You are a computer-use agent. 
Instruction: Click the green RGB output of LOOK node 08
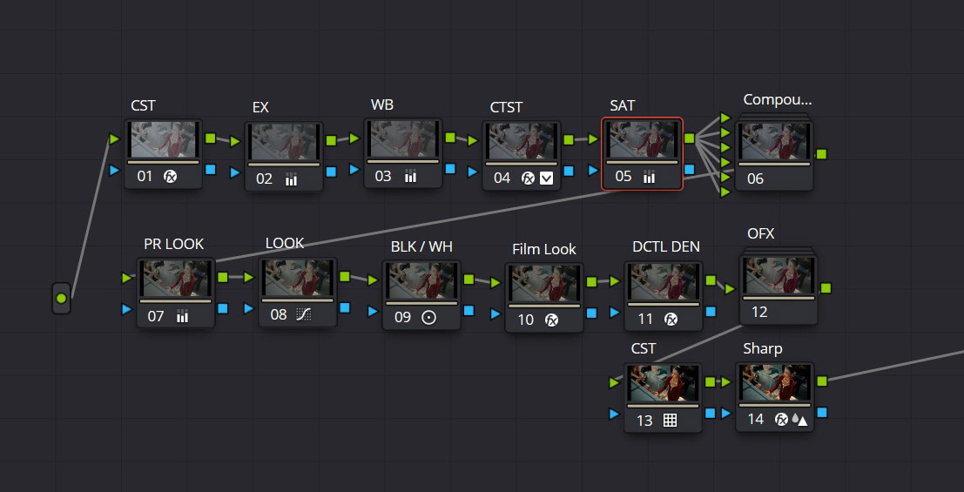[345, 277]
